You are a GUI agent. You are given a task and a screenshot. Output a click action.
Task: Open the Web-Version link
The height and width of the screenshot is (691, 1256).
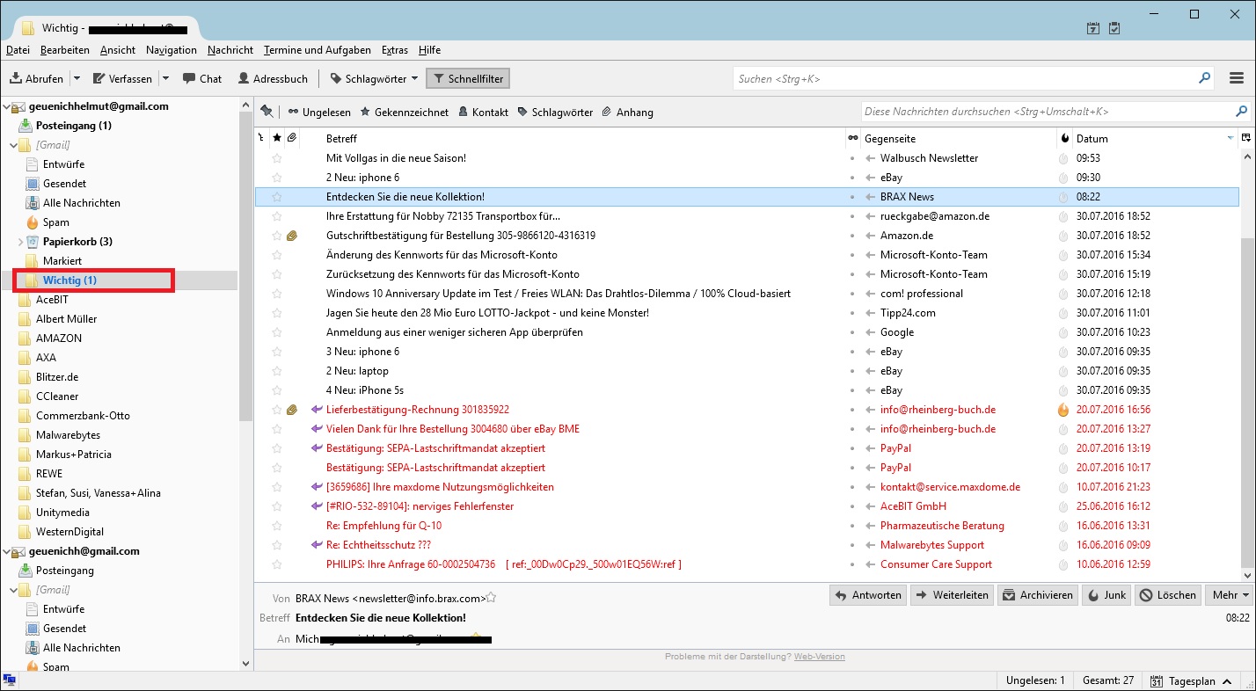click(819, 657)
